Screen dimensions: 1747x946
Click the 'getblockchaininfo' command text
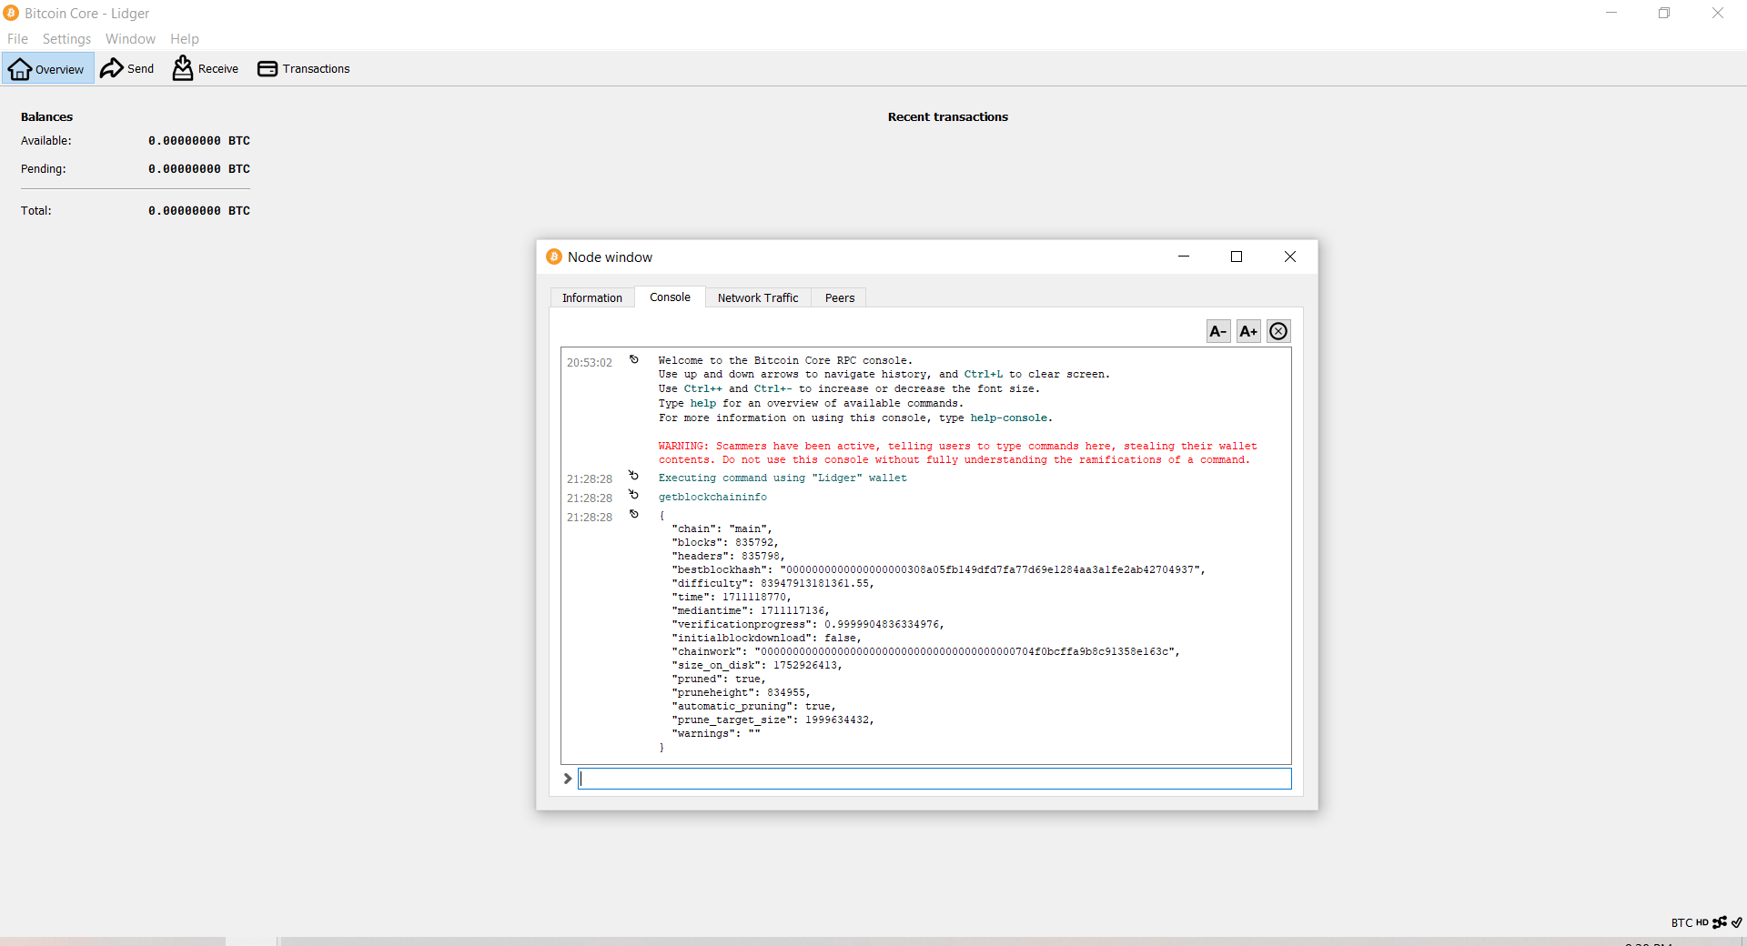pos(712,498)
